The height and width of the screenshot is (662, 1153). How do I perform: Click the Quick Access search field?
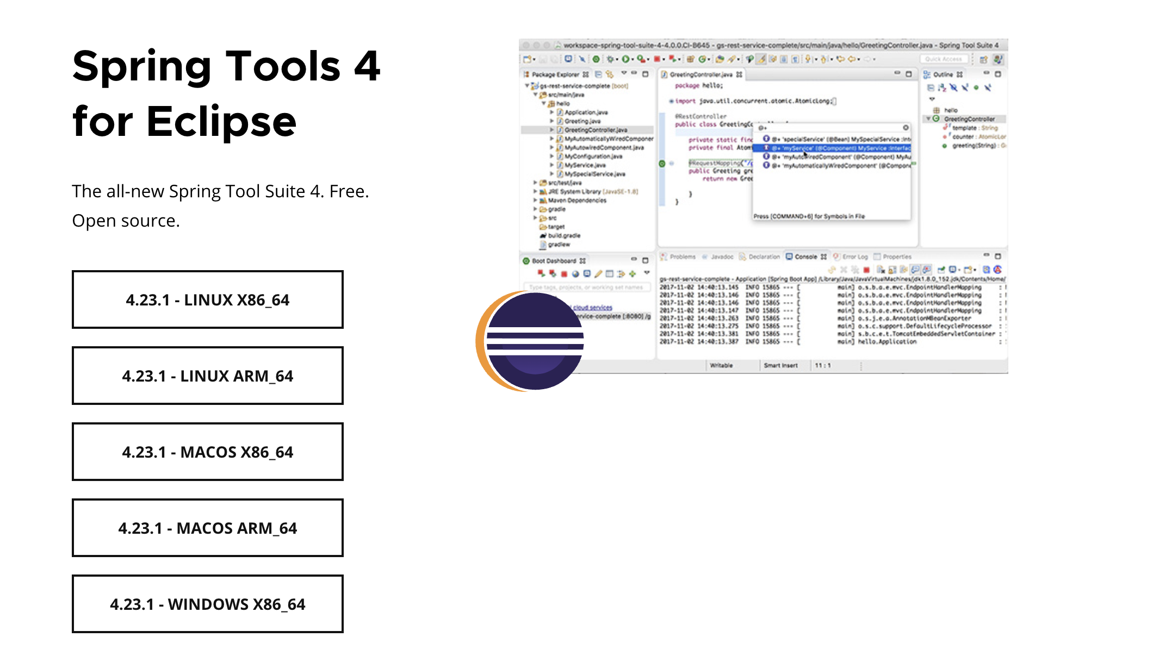coord(944,59)
